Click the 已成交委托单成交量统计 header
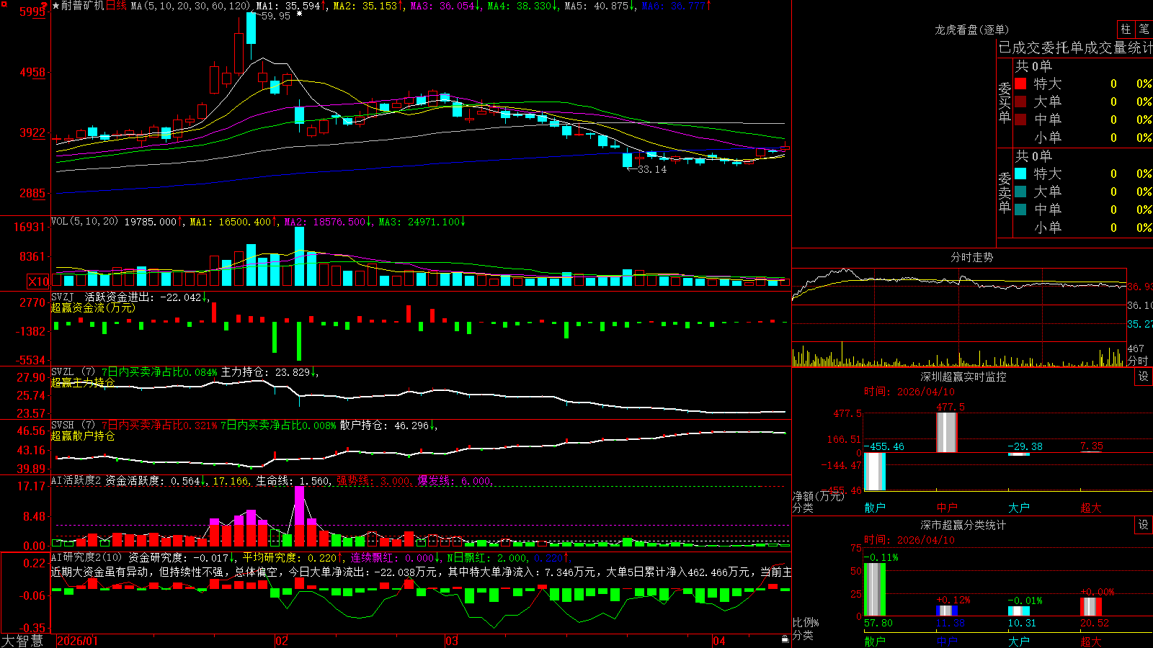1153x648 pixels. click(x=1075, y=48)
